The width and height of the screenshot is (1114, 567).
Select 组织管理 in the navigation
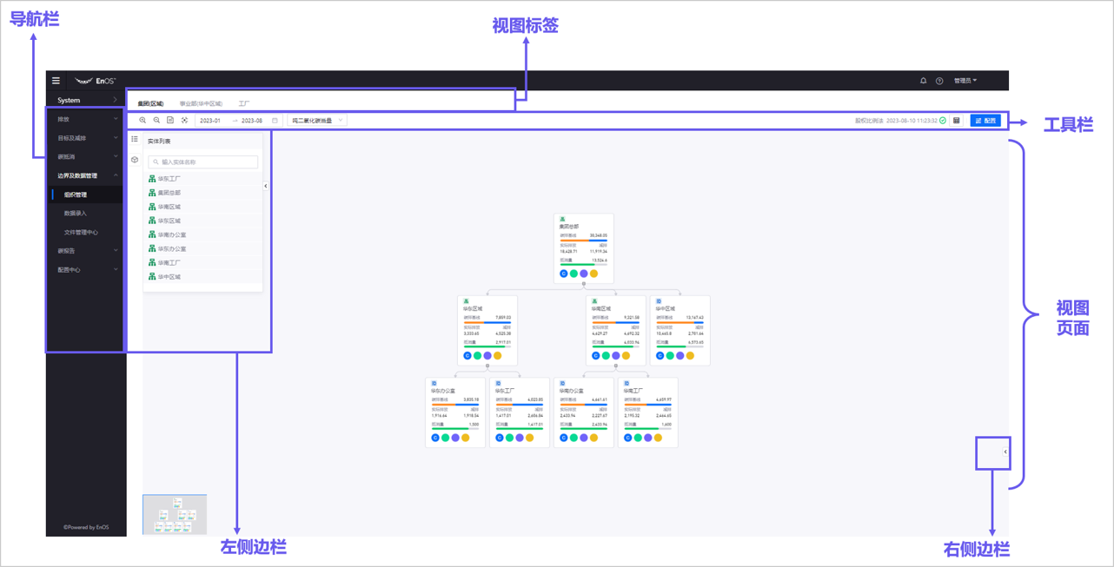(x=86, y=194)
